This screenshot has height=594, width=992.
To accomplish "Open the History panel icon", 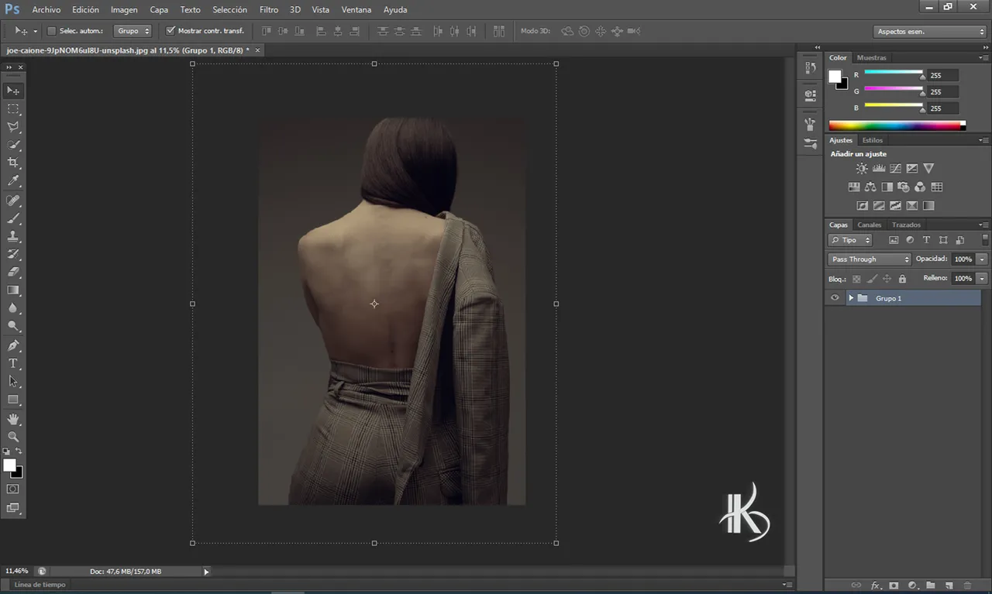I will pyautogui.click(x=810, y=68).
